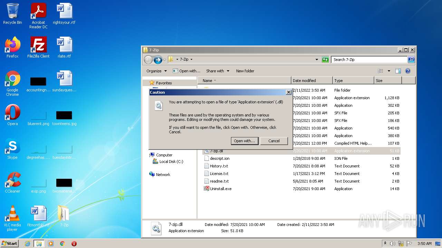Select Favorites in navigation pane
This screenshot has height=248, width=442.
164,83
